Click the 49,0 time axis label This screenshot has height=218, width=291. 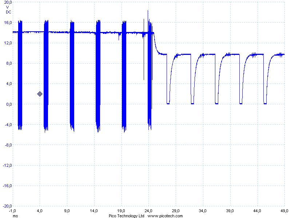point(284,211)
